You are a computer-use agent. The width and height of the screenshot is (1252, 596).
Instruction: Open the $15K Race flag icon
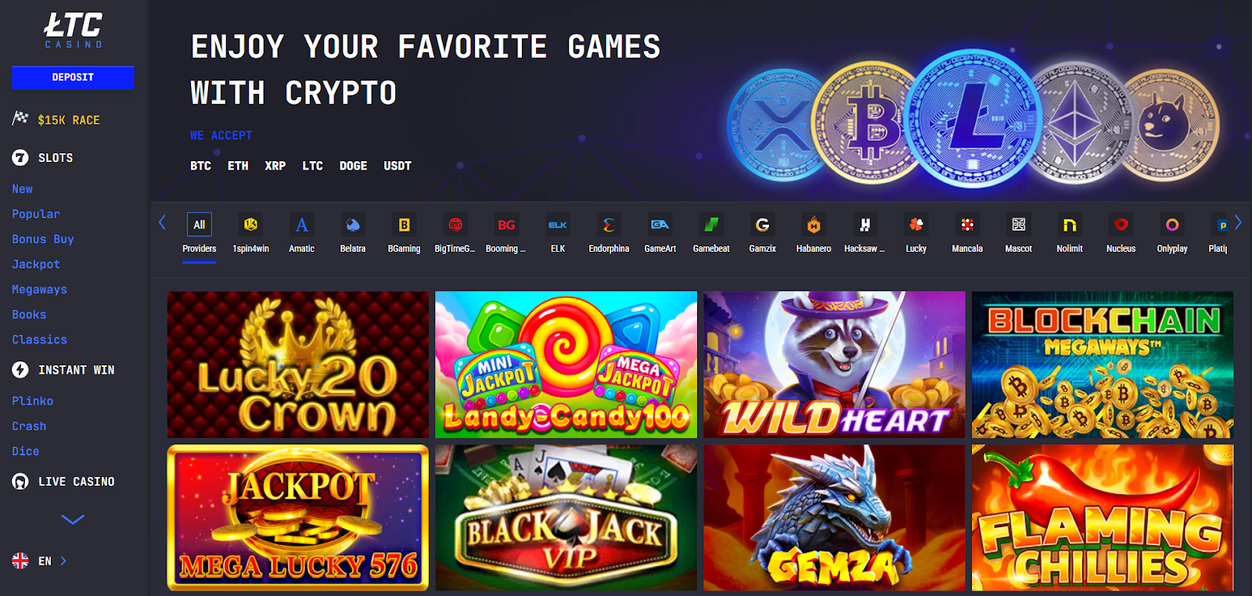(x=20, y=119)
